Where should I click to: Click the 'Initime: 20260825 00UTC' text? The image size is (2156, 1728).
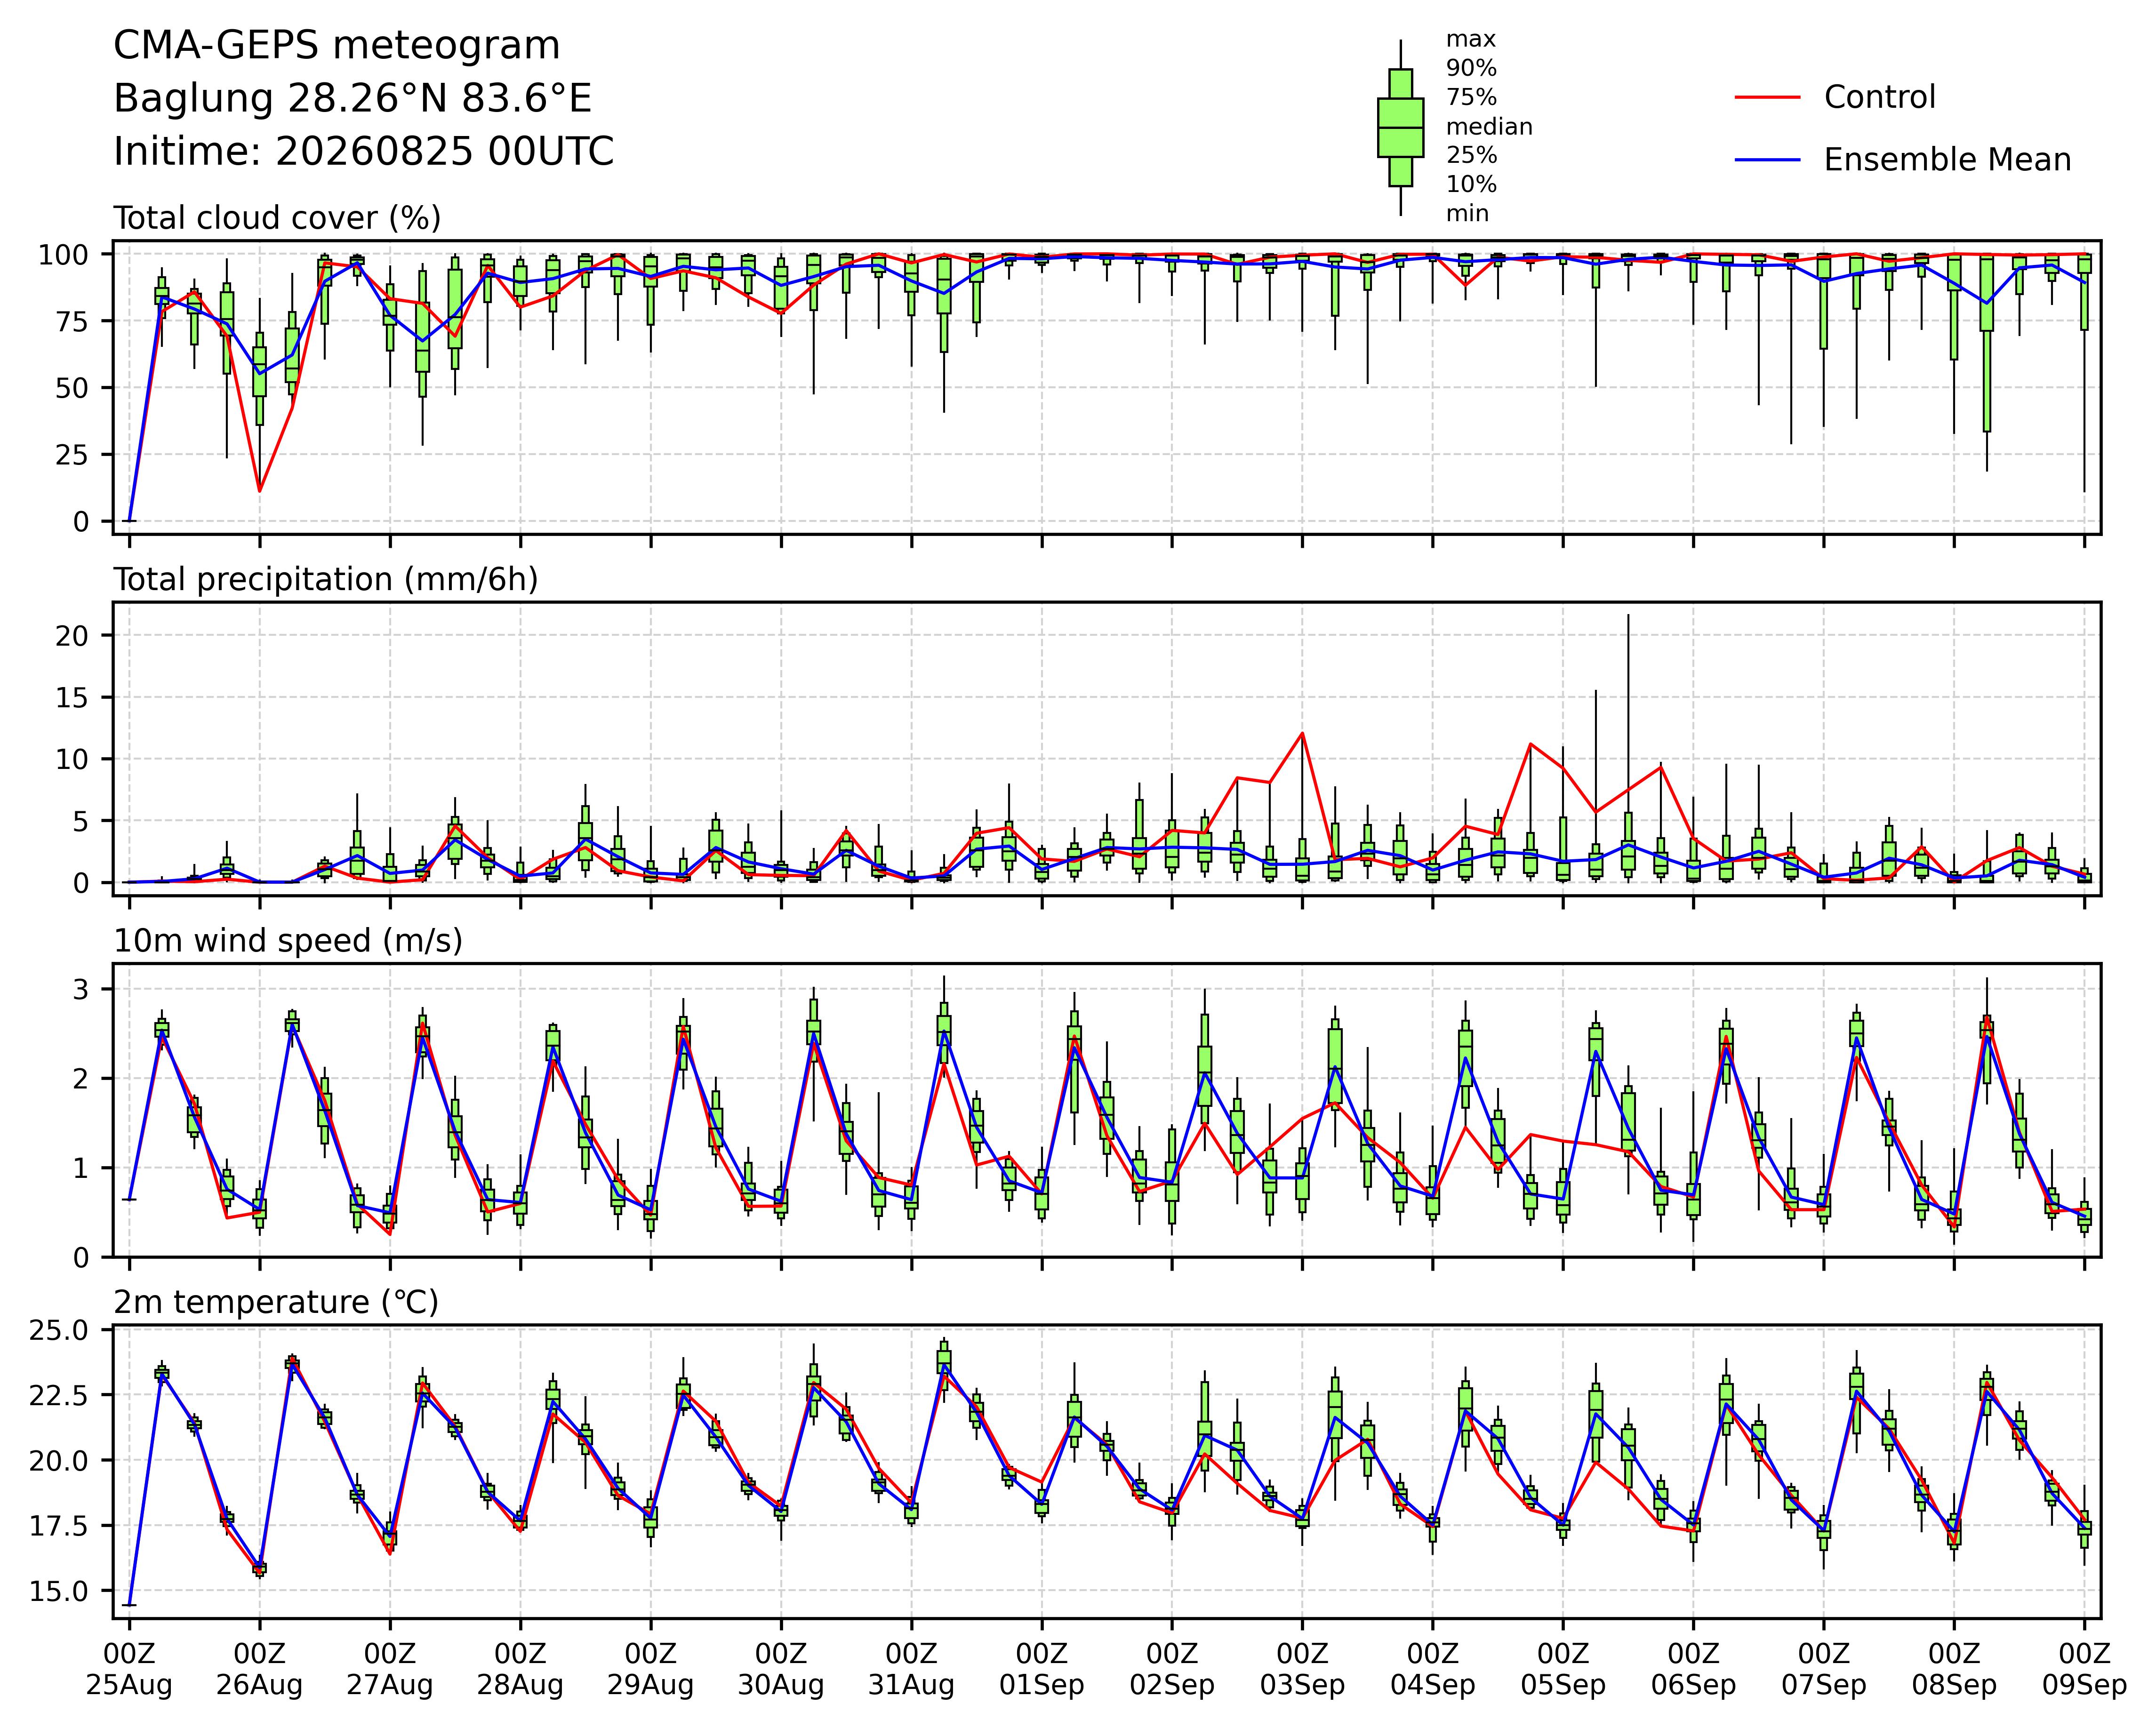[364, 152]
